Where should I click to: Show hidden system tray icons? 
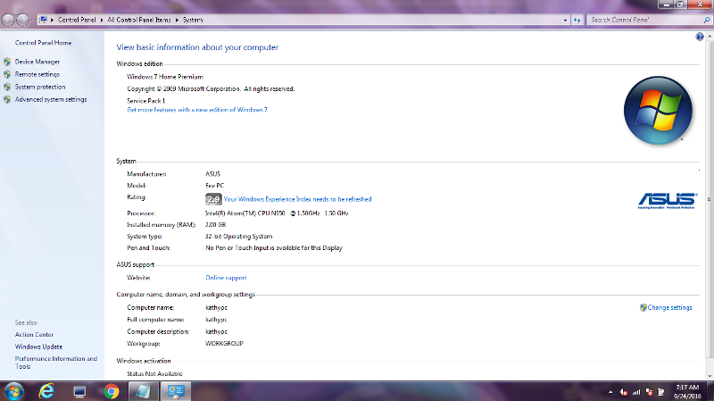[610, 391]
